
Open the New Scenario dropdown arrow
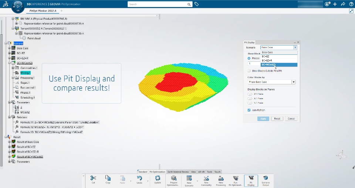point(197,181)
